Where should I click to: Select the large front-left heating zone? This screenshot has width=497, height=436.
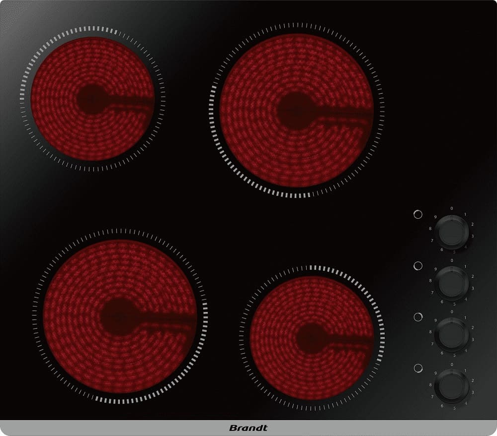[120, 316]
